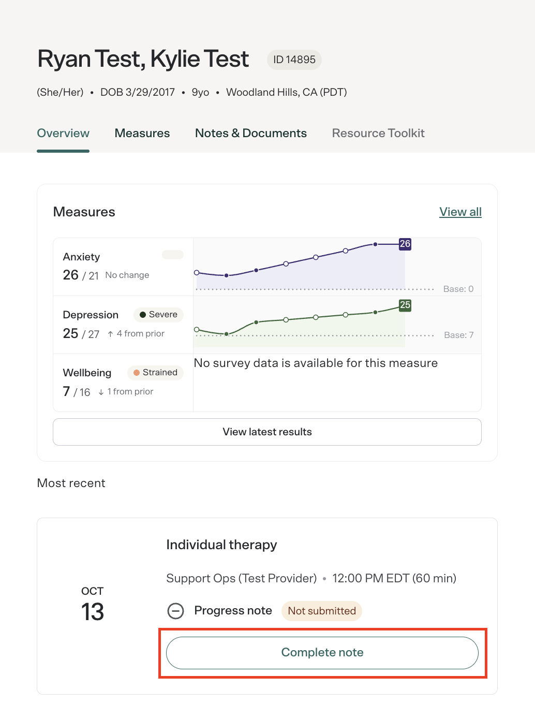
Task: Click the anxiety chart's 26 value marker
Action: point(405,244)
